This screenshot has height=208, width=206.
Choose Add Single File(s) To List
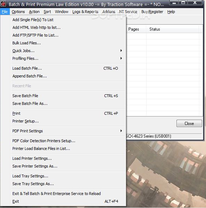68,20
